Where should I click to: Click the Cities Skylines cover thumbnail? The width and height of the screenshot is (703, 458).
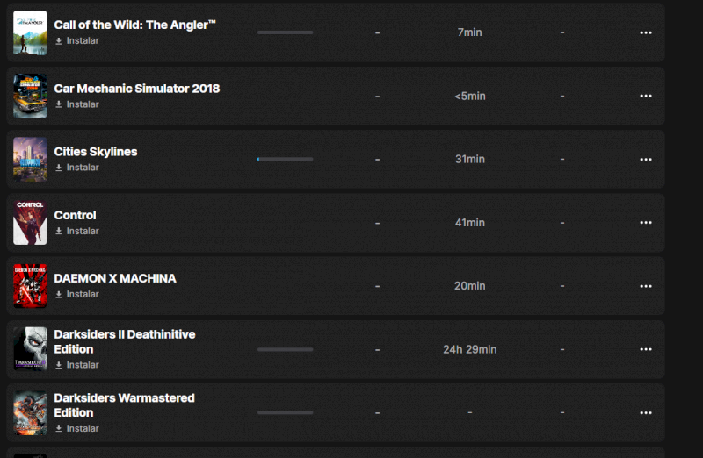(x=30, y=159)
